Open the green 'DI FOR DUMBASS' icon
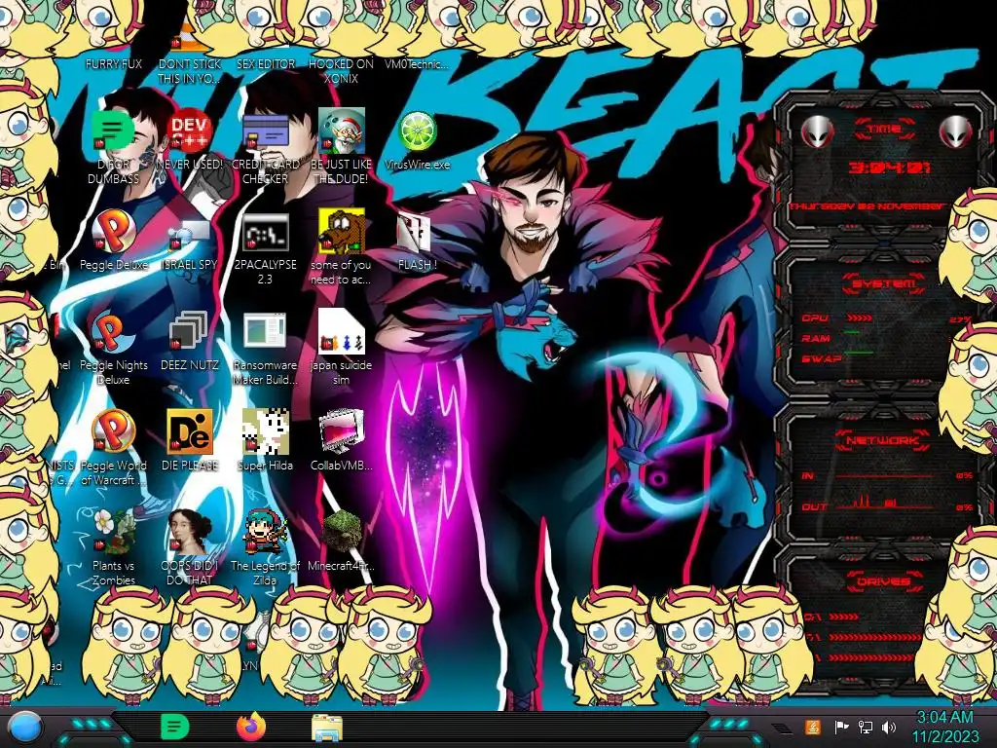997x748 pixels. [113, 131]
